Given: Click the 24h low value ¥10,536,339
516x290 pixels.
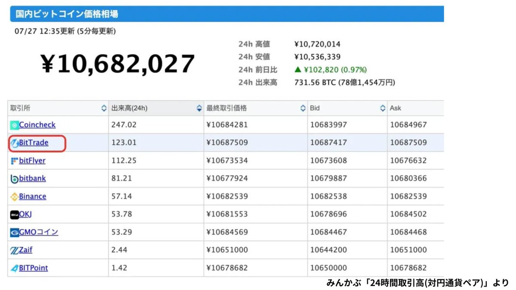Looking at the screenshot, I should pyautogui.click(x=317, y=57).
